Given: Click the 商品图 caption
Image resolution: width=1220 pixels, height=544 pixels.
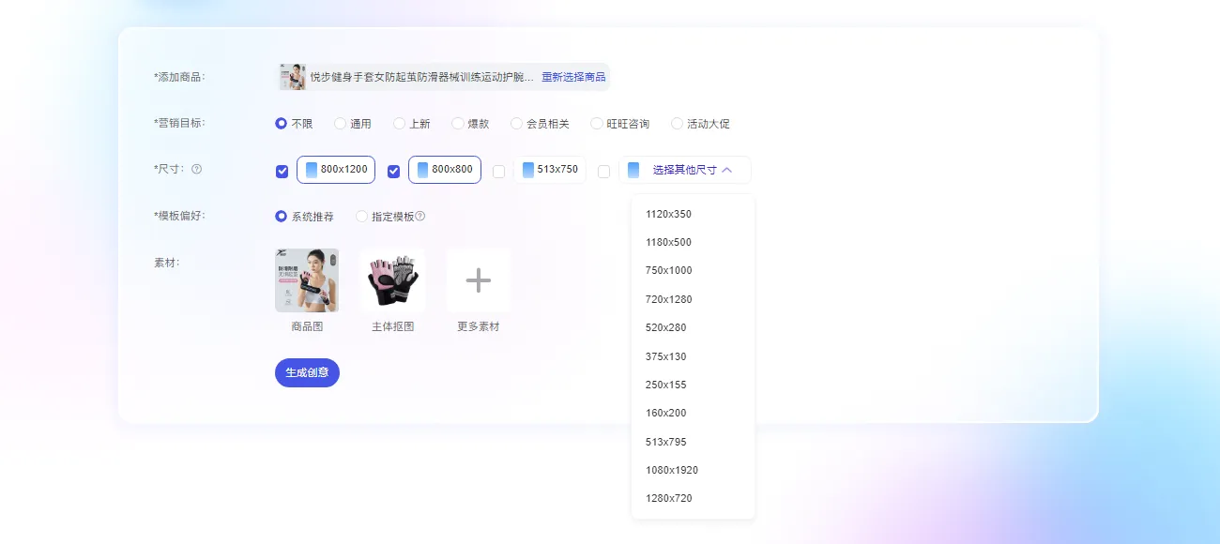Looking at the screenshot, I should tap(307, 326).
